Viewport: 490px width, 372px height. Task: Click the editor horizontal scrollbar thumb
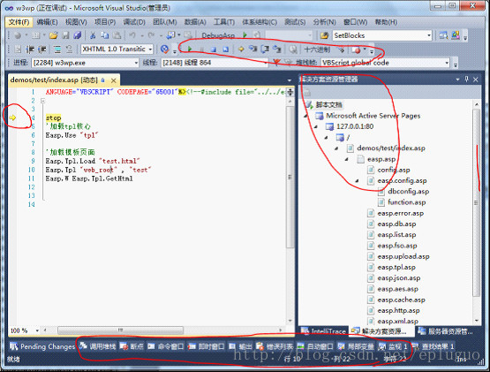(x=120, y=330)
